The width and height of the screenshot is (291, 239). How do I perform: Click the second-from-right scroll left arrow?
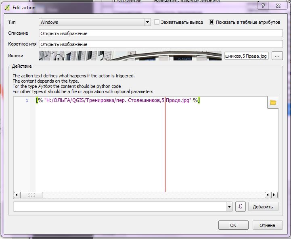click(x=268, y=195)
